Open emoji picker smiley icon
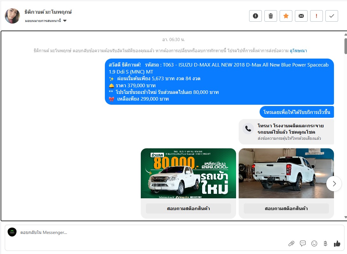 [x=314, y=243]
